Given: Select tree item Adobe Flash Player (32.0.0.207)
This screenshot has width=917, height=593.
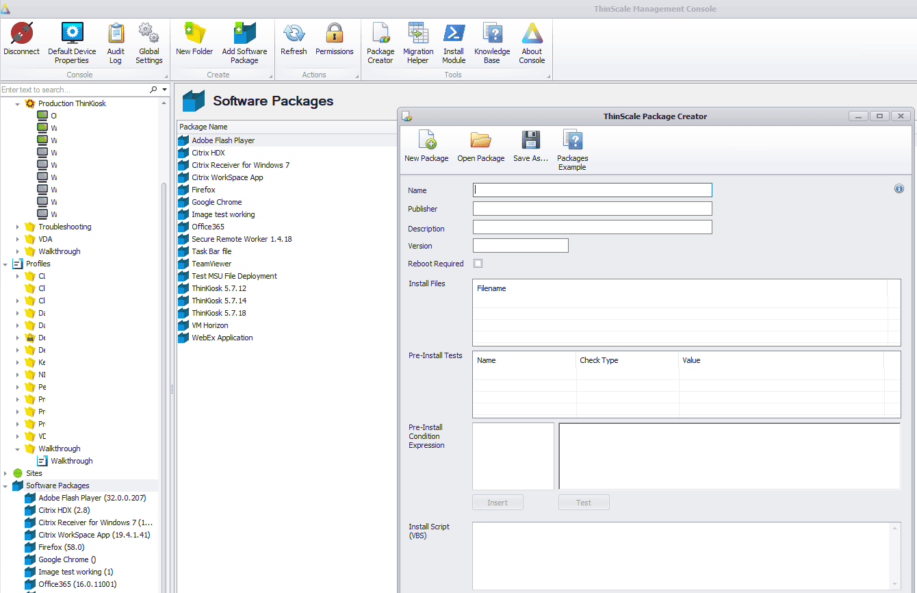Looking at the screenshot, I should (x=92, y=498).
